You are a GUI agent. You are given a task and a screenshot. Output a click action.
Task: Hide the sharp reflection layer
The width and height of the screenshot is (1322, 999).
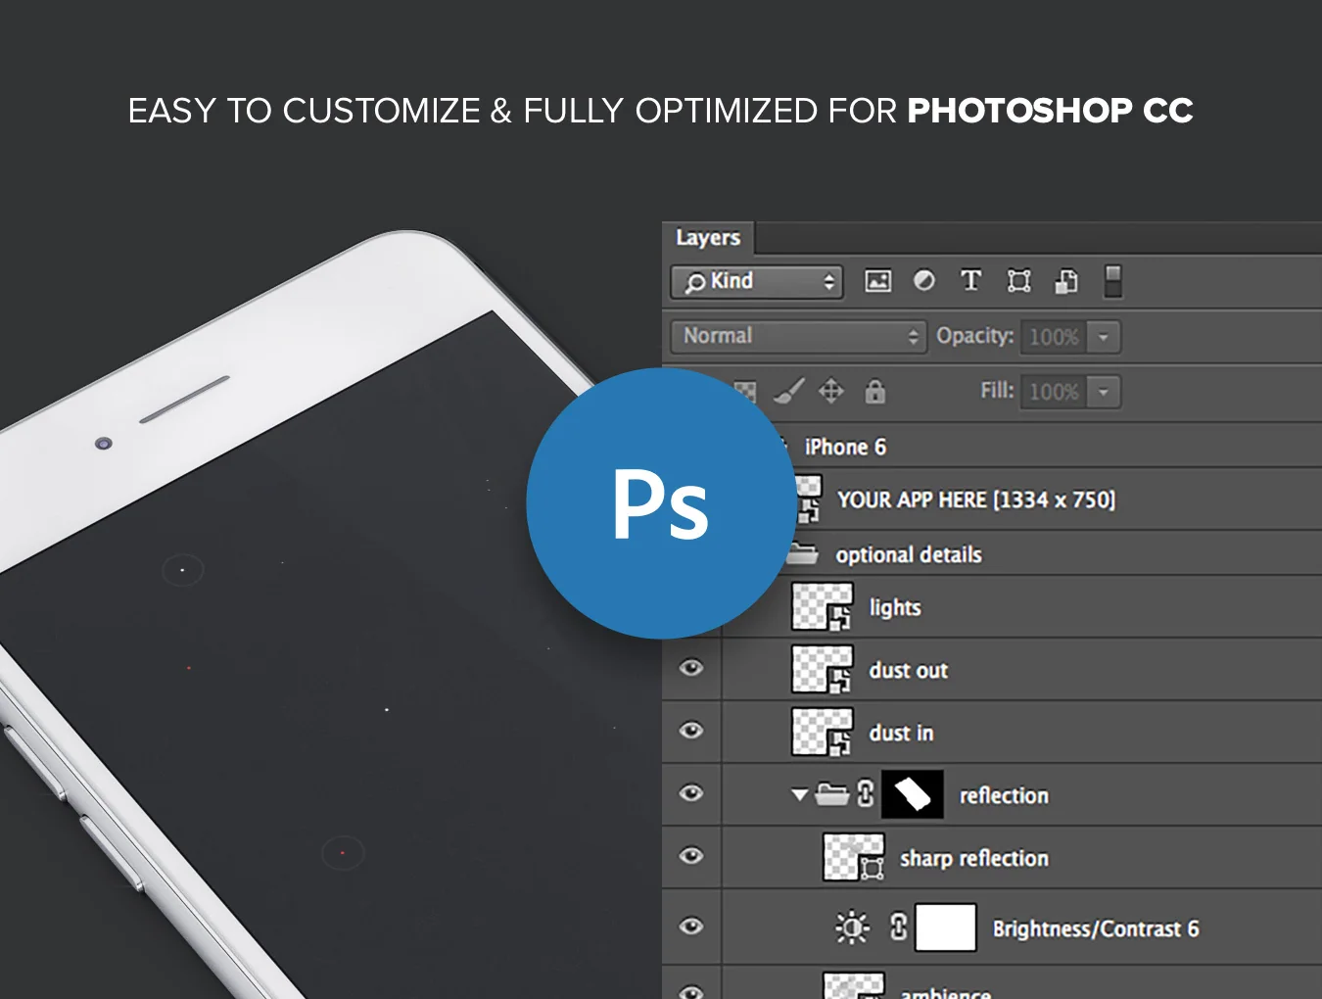point(691,856)
